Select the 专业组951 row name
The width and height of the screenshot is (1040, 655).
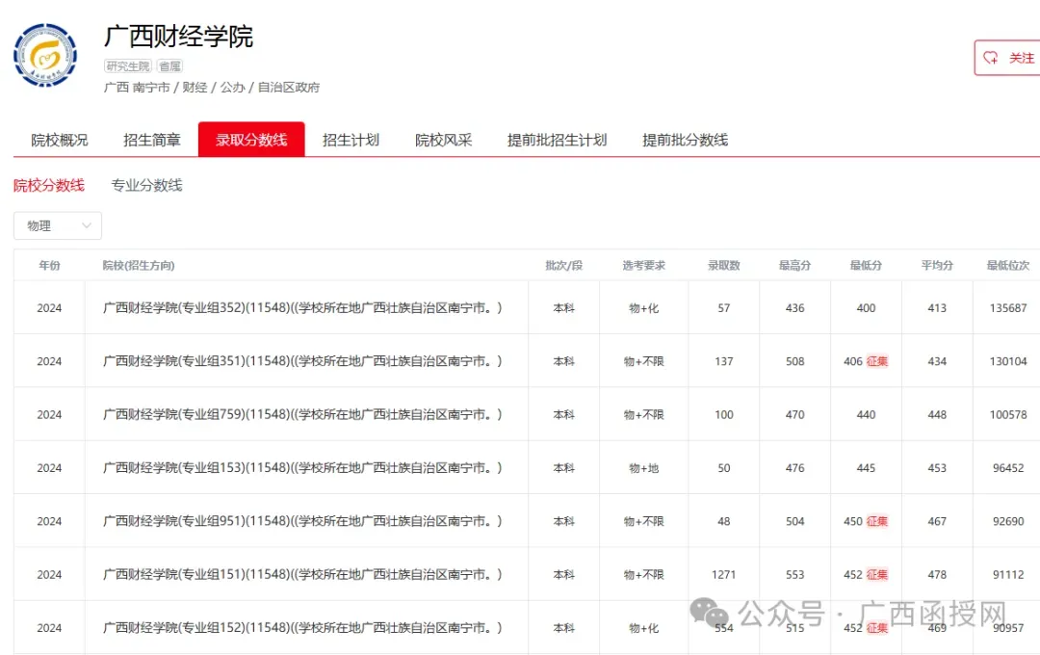pyautogui.click(x=302, y=521)
